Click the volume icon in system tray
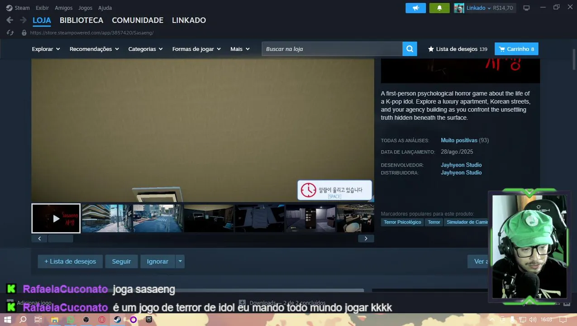The width and height of the screenshot is (577, 326). 533,320
